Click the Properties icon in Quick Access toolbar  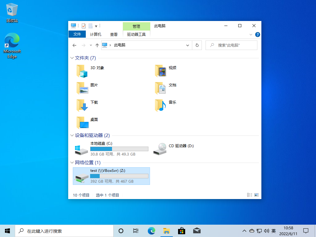click(84, 26)
